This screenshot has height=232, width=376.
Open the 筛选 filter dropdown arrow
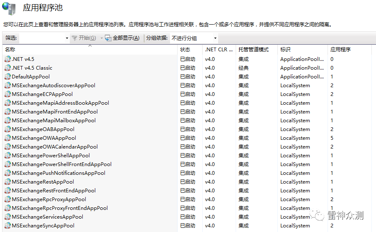pyautogui.click(x=67, y=38)
